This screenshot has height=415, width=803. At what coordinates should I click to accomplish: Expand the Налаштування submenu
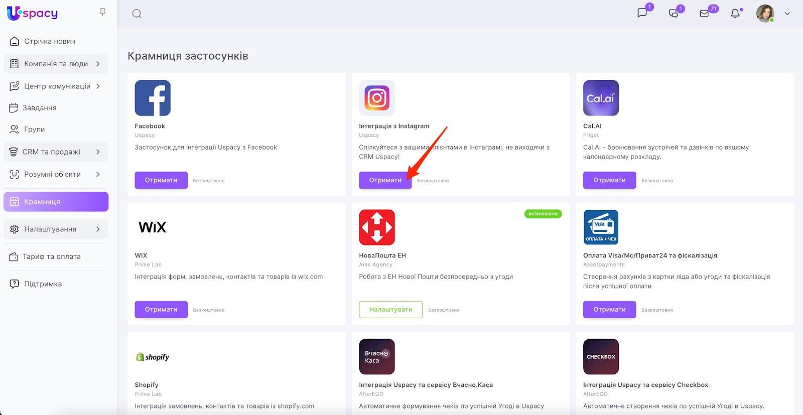[56, 229]
